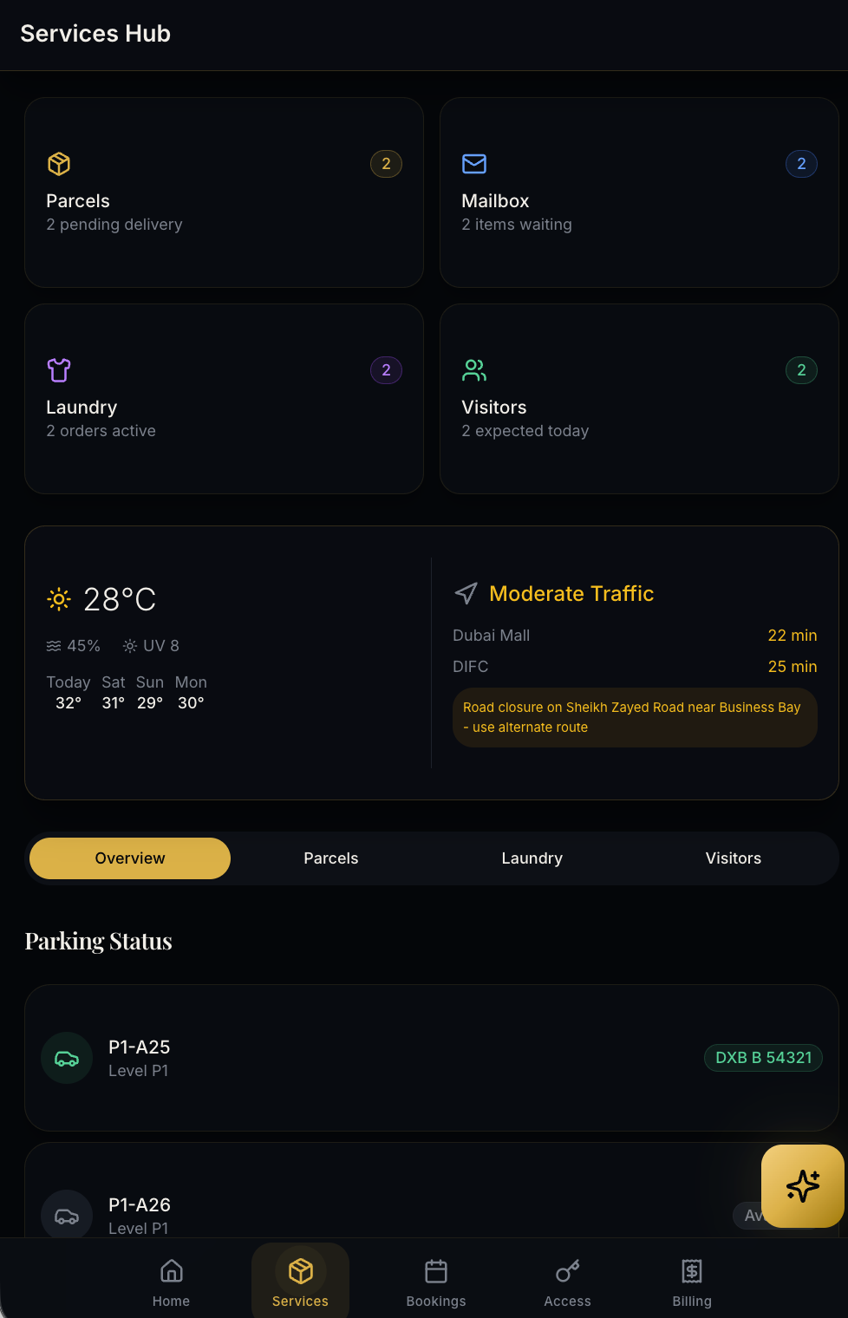The height and width of the screenshot is (1318, 848).
Task: Go to Home in bottom navigation
Action: coord(171,1282)
